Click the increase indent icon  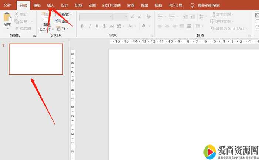coord(193,17)
